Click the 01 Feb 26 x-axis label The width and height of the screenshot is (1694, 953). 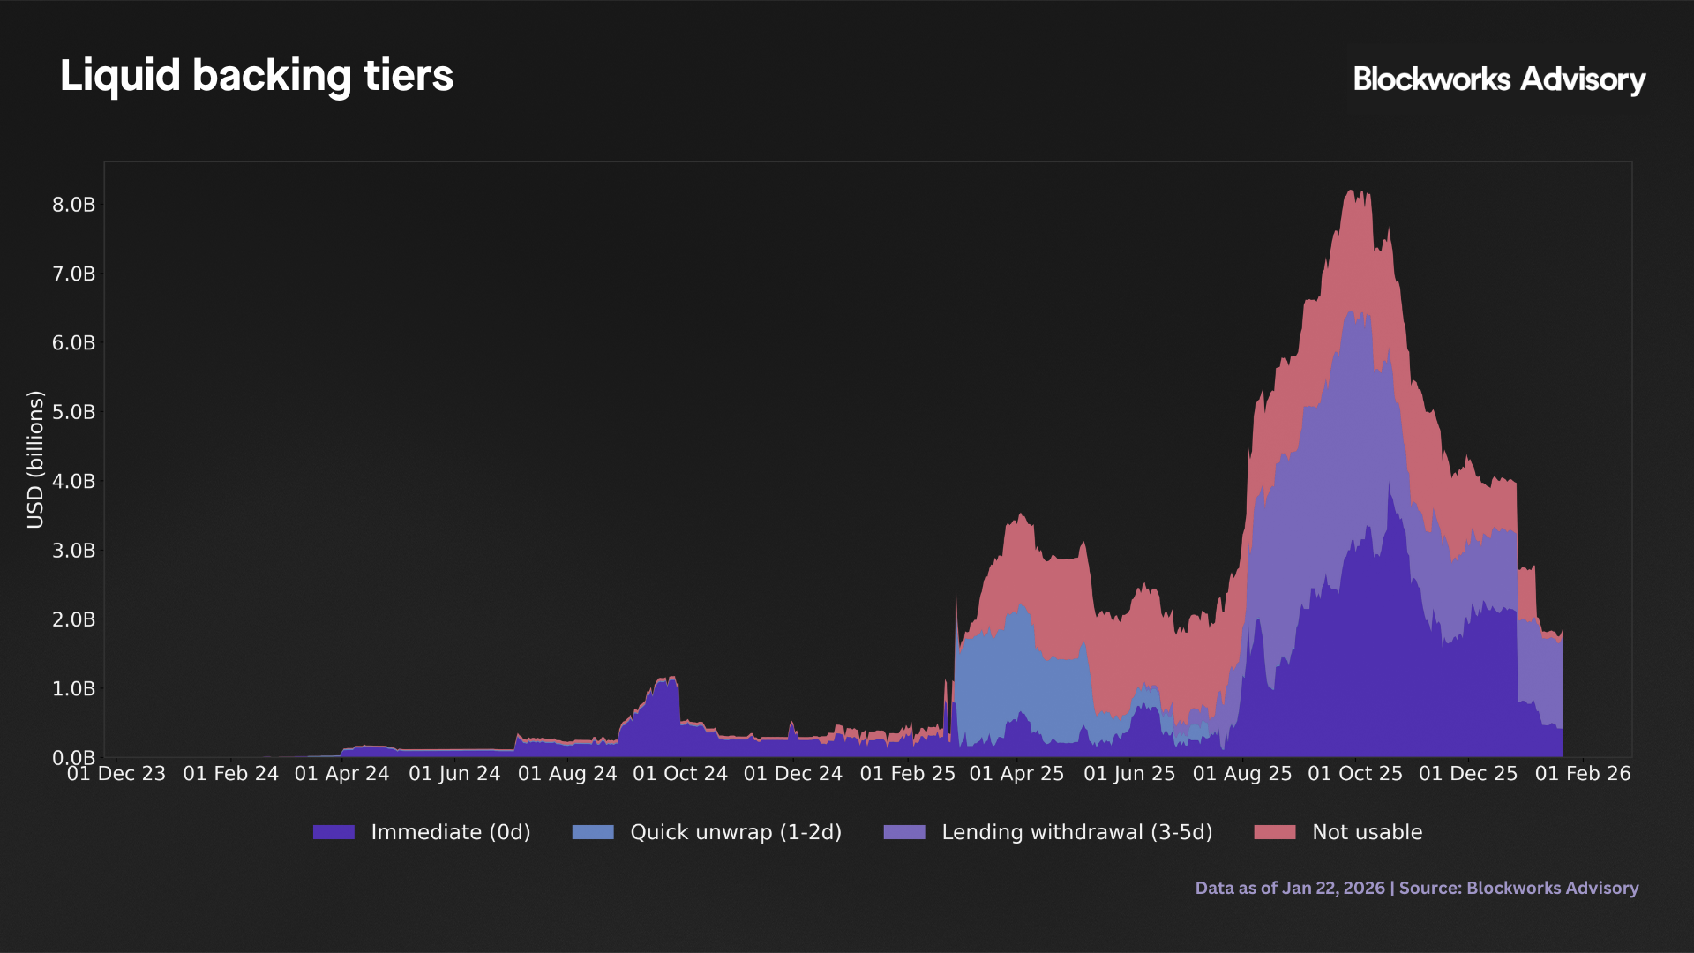click(x=1583, y=774)
